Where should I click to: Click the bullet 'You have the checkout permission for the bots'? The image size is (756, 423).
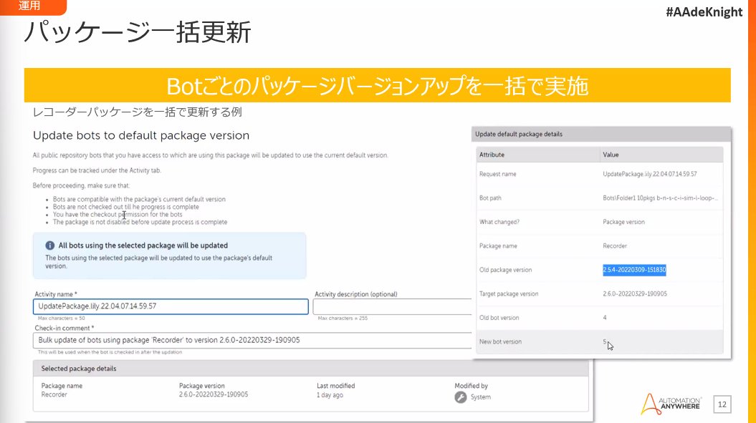tap(118, 215)
